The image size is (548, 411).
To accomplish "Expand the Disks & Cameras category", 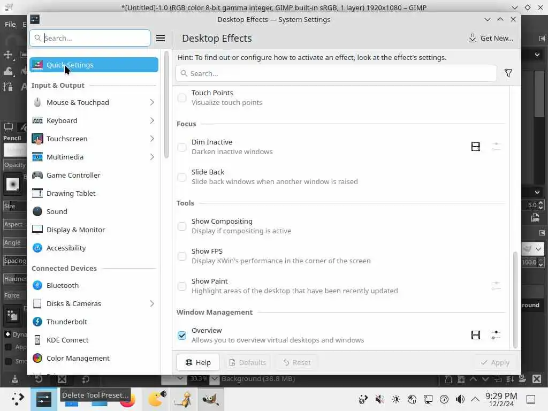I will pos(152,304).
